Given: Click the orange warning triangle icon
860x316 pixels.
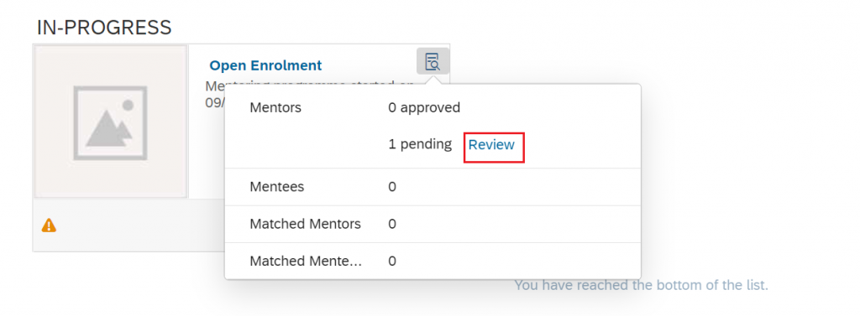Looking at the screenshot, I should pos(49,225).
